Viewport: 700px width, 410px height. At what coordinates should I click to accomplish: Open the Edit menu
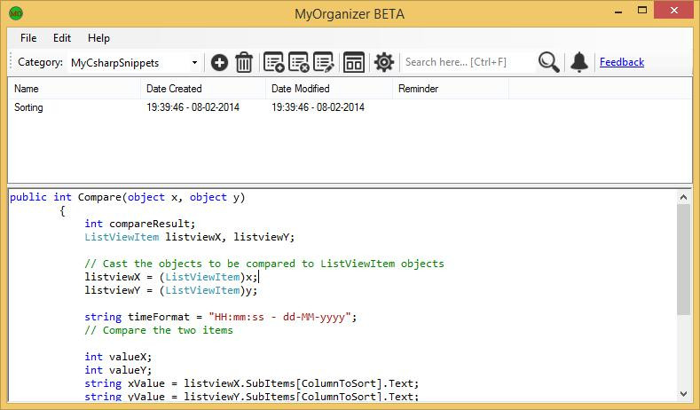pyautogui.click(x=61, y=38)
